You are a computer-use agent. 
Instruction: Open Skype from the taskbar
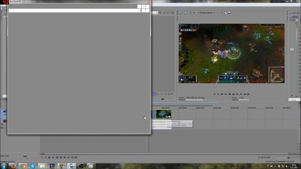coord(32,166)
